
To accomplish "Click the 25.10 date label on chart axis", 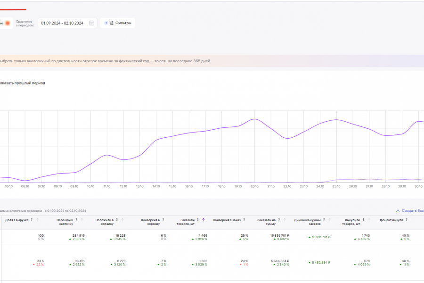I will click(x=336, y=186).
